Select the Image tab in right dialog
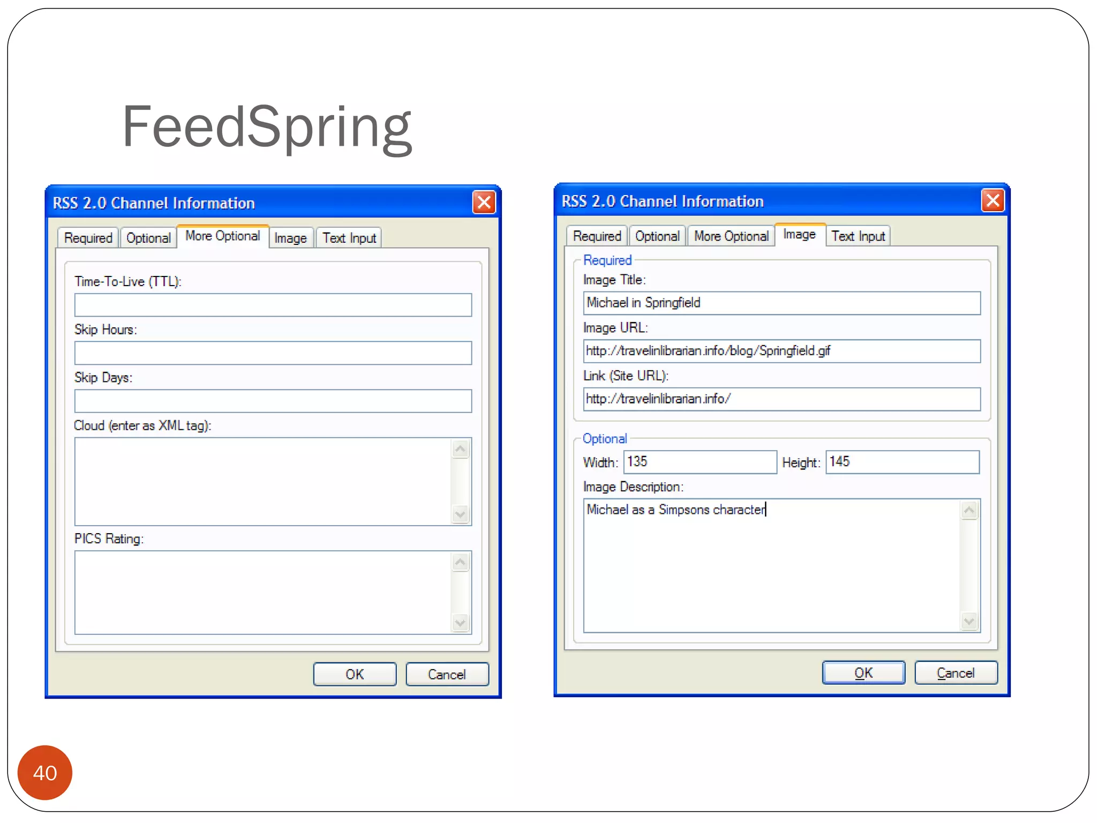 tap(800, 235)
